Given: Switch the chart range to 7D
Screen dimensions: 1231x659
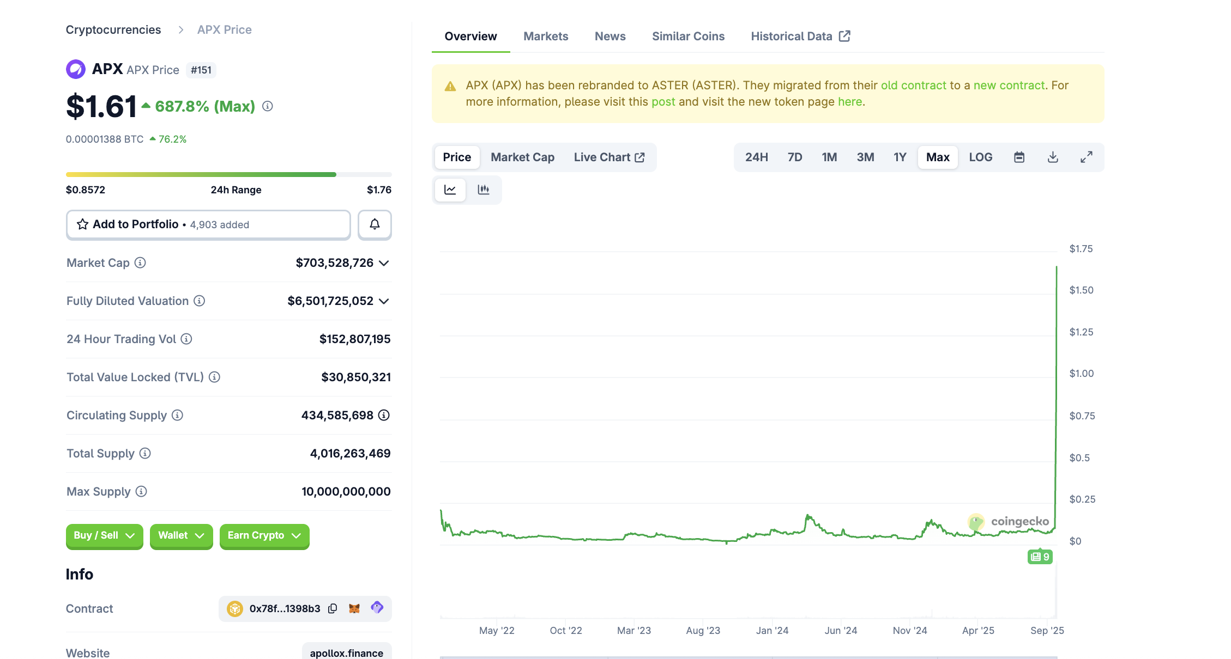Looking at the screenshot, I should pos(794,157).
